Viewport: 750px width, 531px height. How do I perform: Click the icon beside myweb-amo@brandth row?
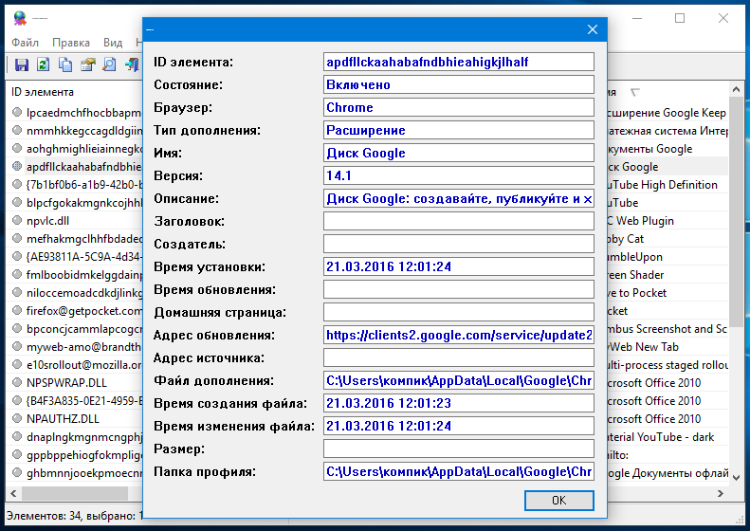tap(17, 346)
